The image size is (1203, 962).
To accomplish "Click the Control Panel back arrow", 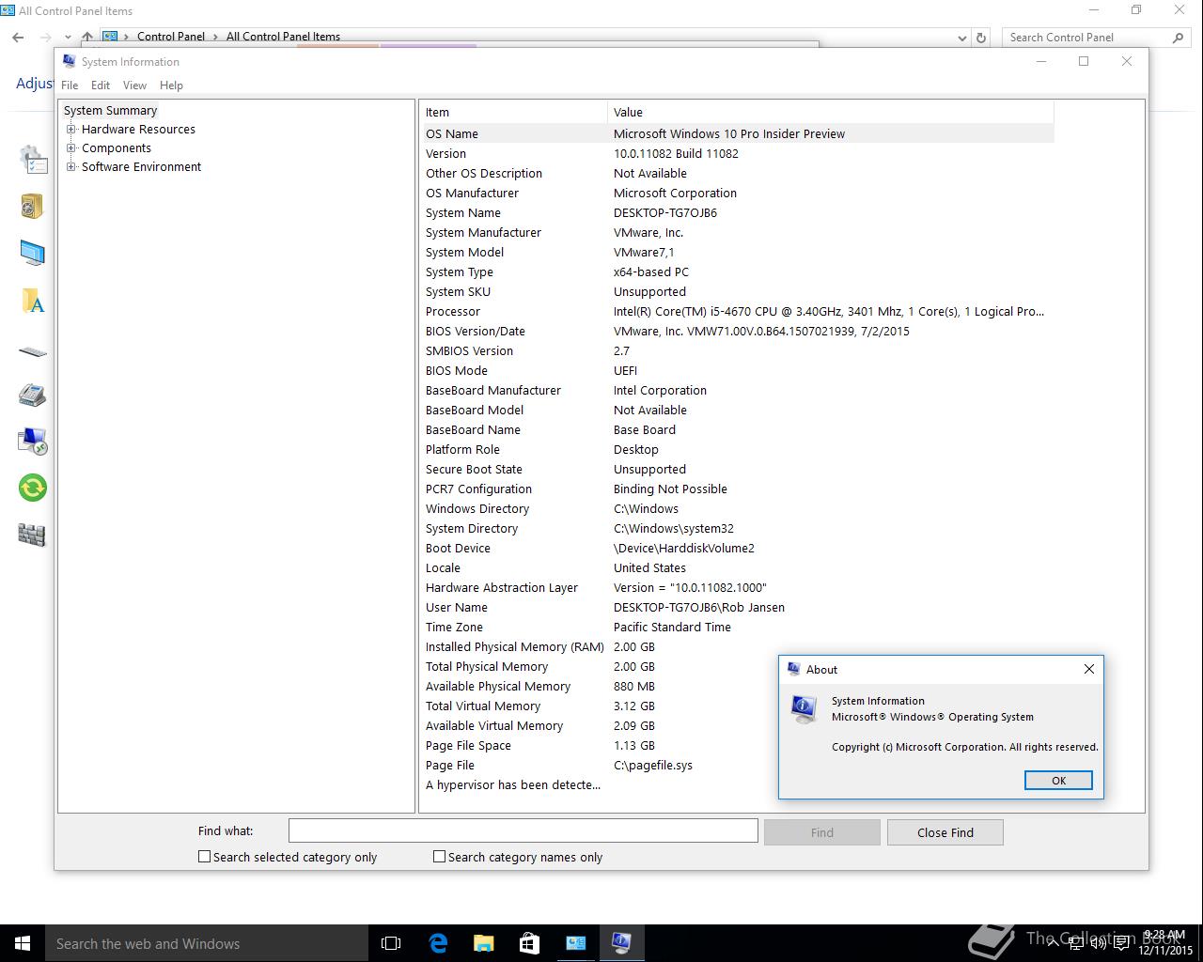I will point(18,38).
